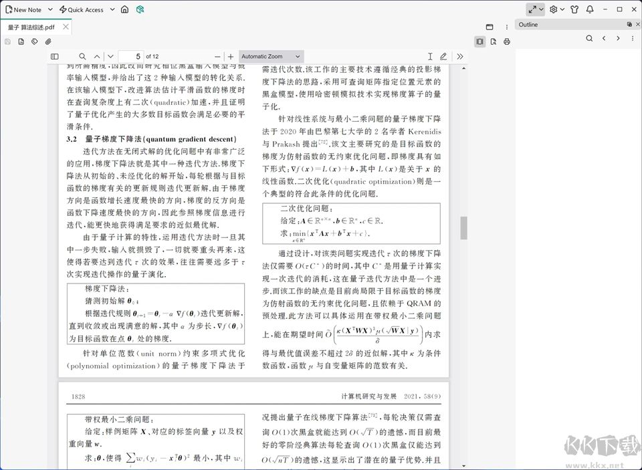The image size is (642, 470).
Task: Click the scroll down arrow of PDF
Action: pos(463,466)
